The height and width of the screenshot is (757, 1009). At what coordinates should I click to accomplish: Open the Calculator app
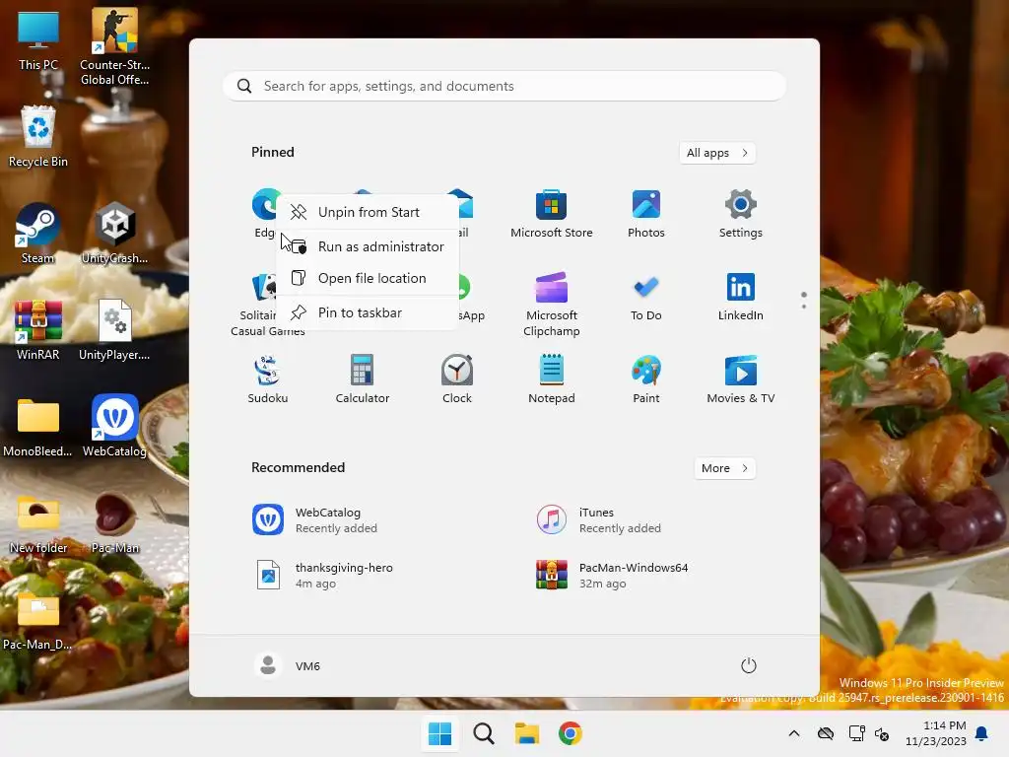(363, 379)
